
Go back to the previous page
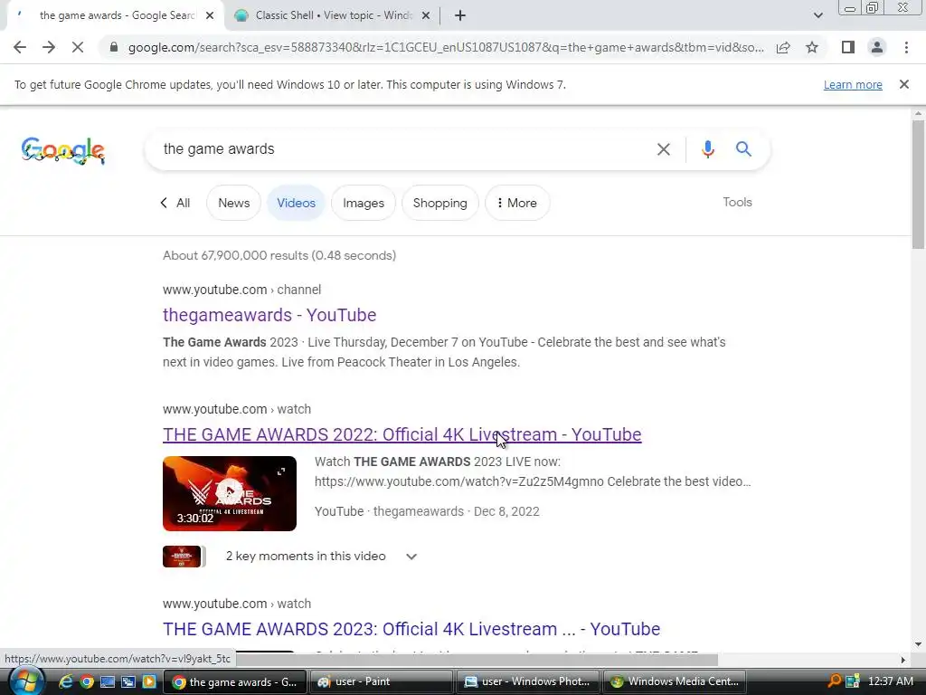coord(20,47)
